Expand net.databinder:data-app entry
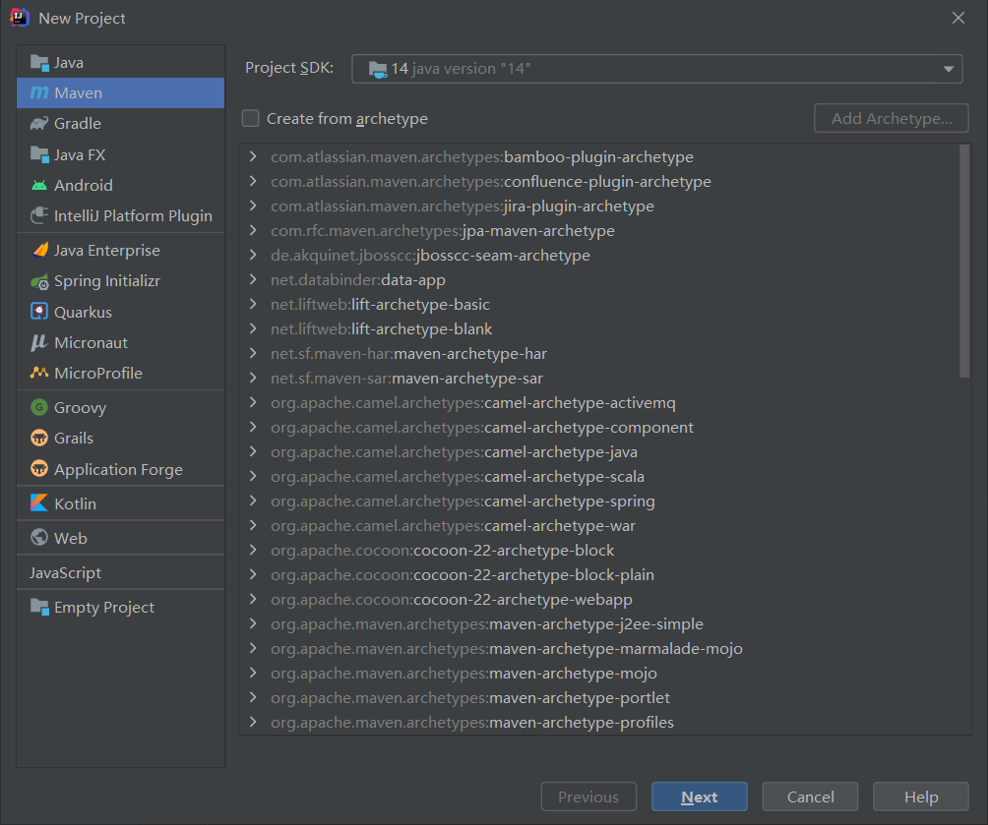The width and height of the screenshot is (988, 825). (253, 279)
